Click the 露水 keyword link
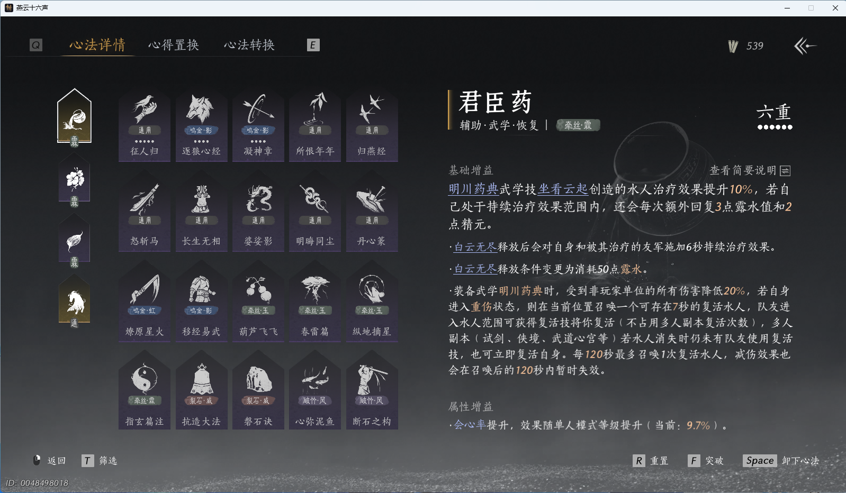This screenshot has width=846, height=493. pyautogui.click(x=631, y=269)
